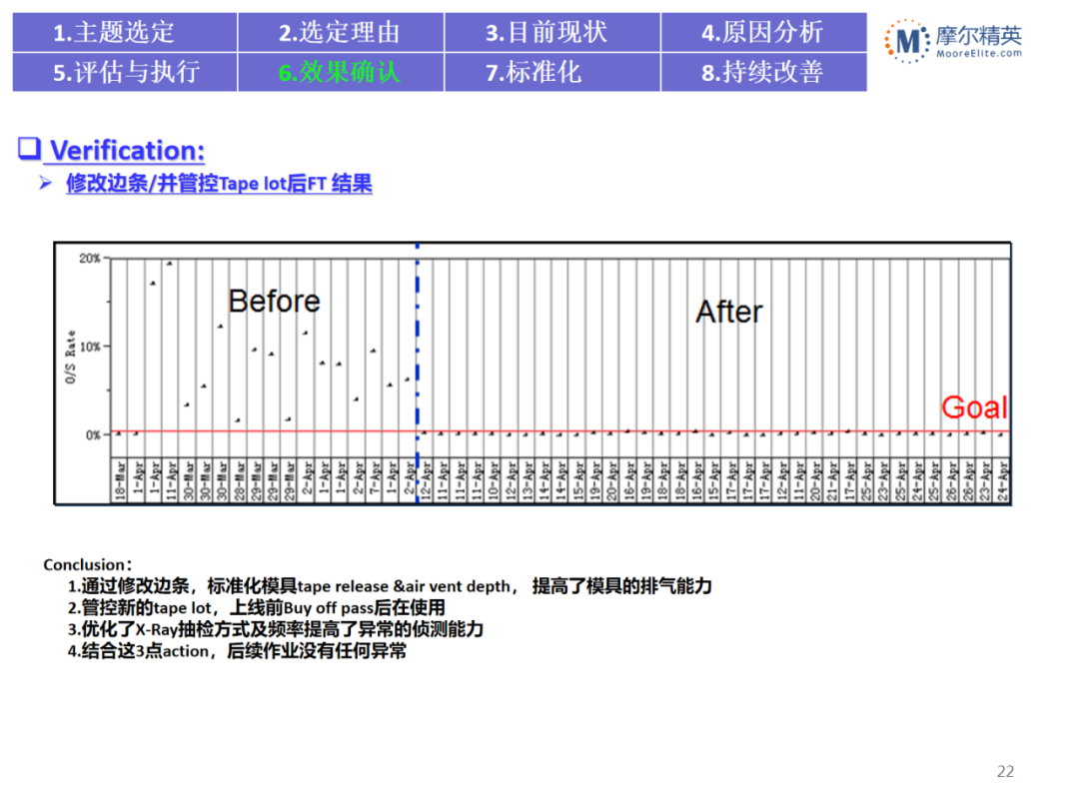Follow the 修改边条/并管控Tape lot后FT 结果 link
Image resolution: width=1079 pixels, height=809 pixels.
pos(219,184)
